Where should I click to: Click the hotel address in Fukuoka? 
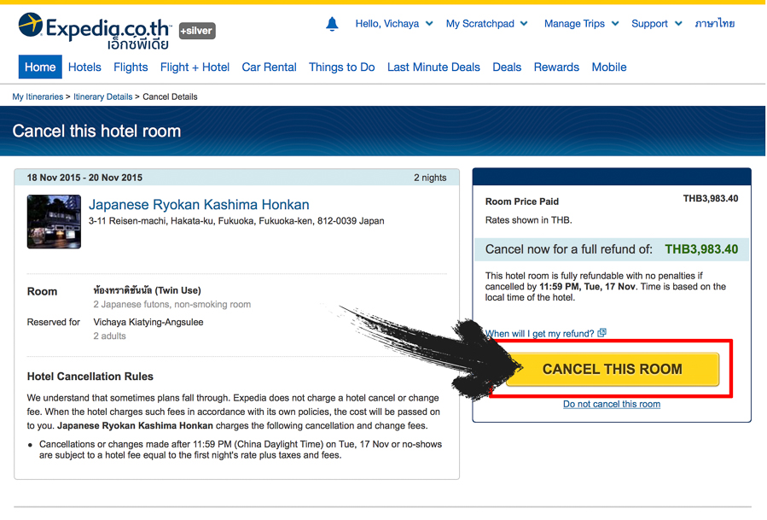point(236,221)
